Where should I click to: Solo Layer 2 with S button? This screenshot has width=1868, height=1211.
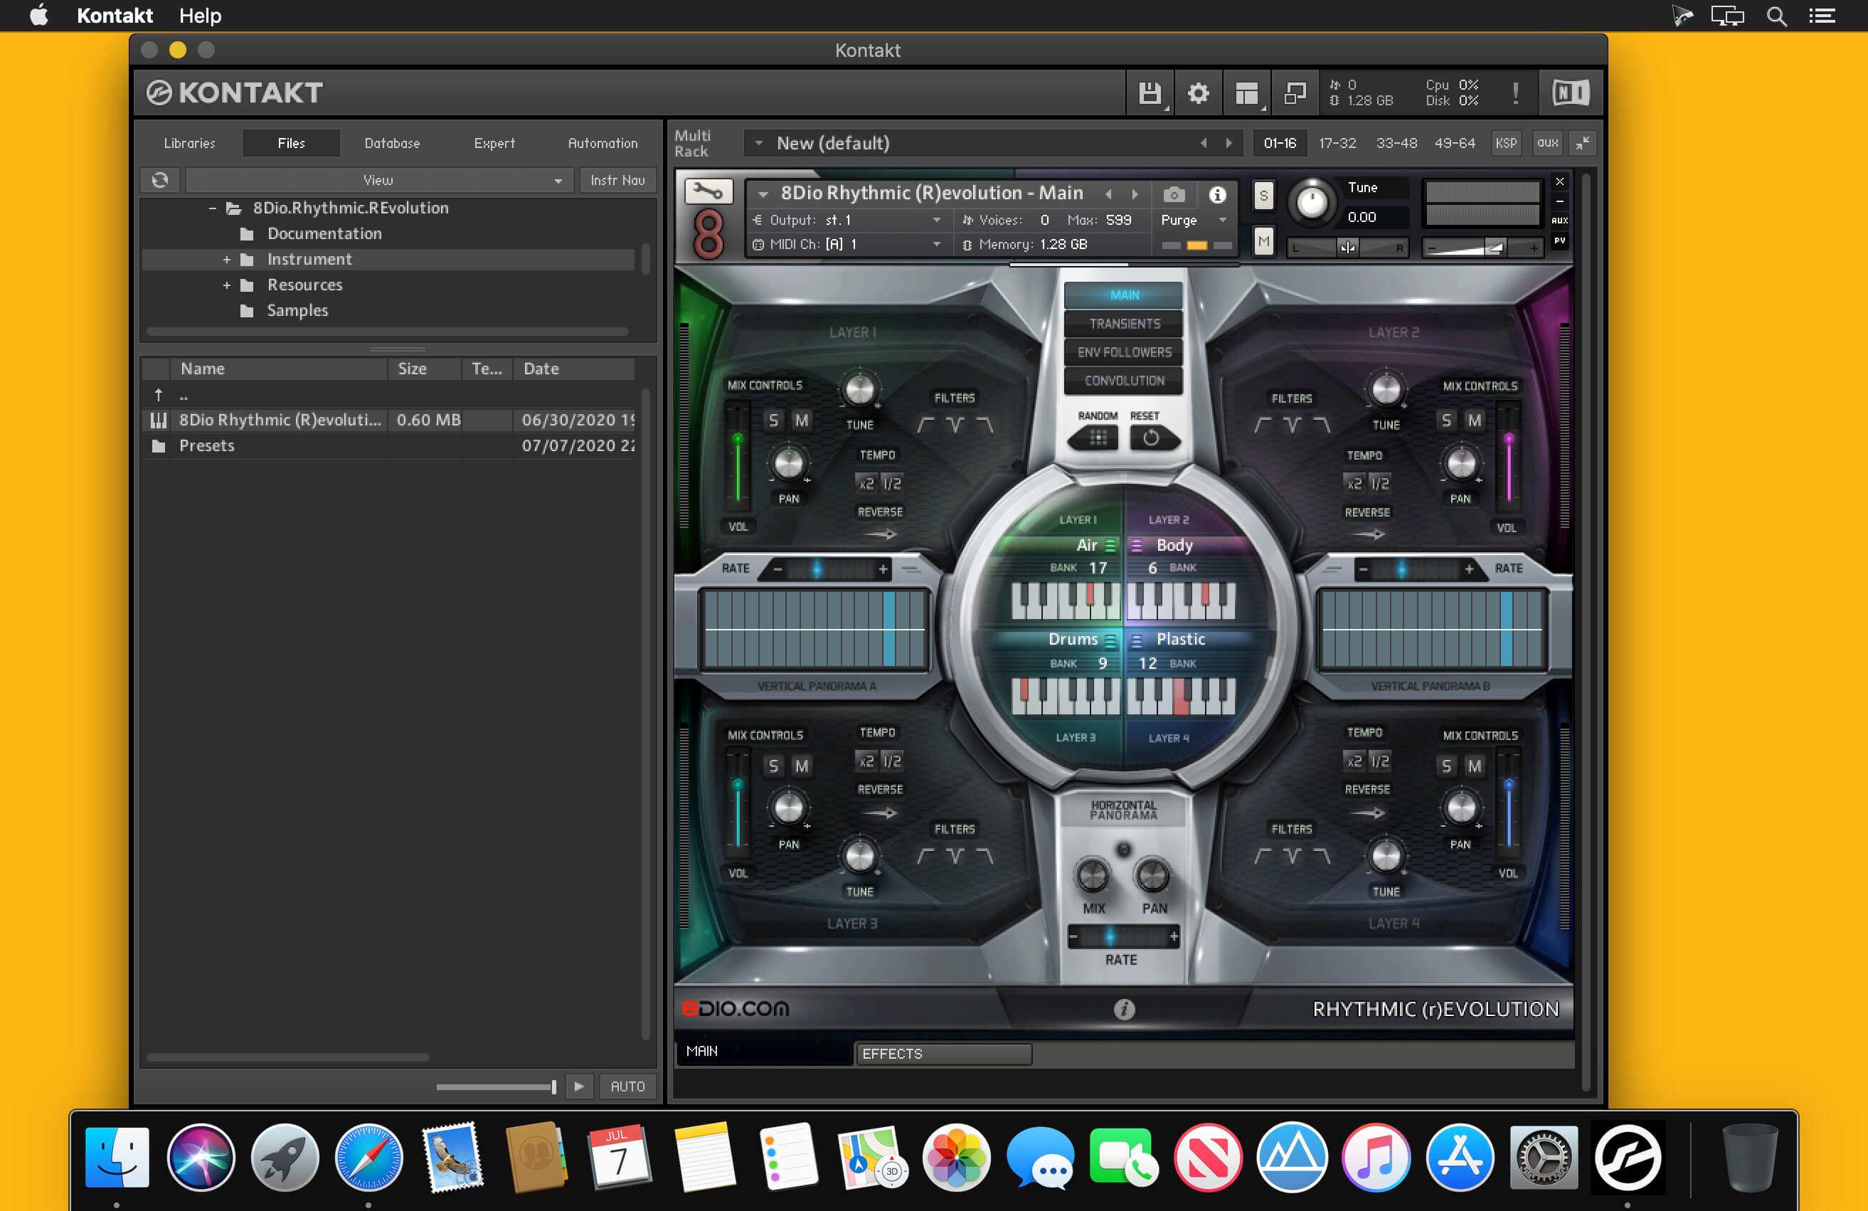coord(1445,420)
